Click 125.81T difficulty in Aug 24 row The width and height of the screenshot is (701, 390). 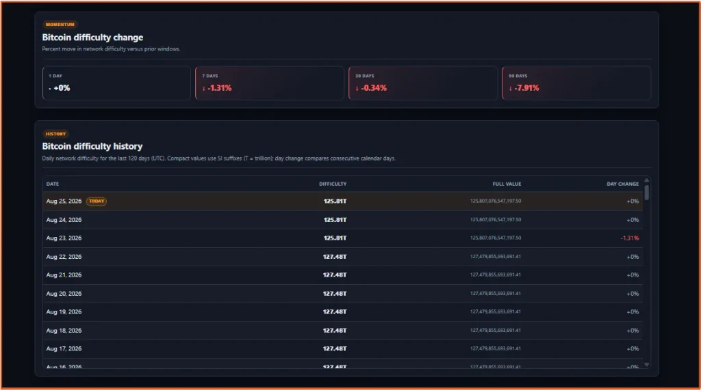335,220
